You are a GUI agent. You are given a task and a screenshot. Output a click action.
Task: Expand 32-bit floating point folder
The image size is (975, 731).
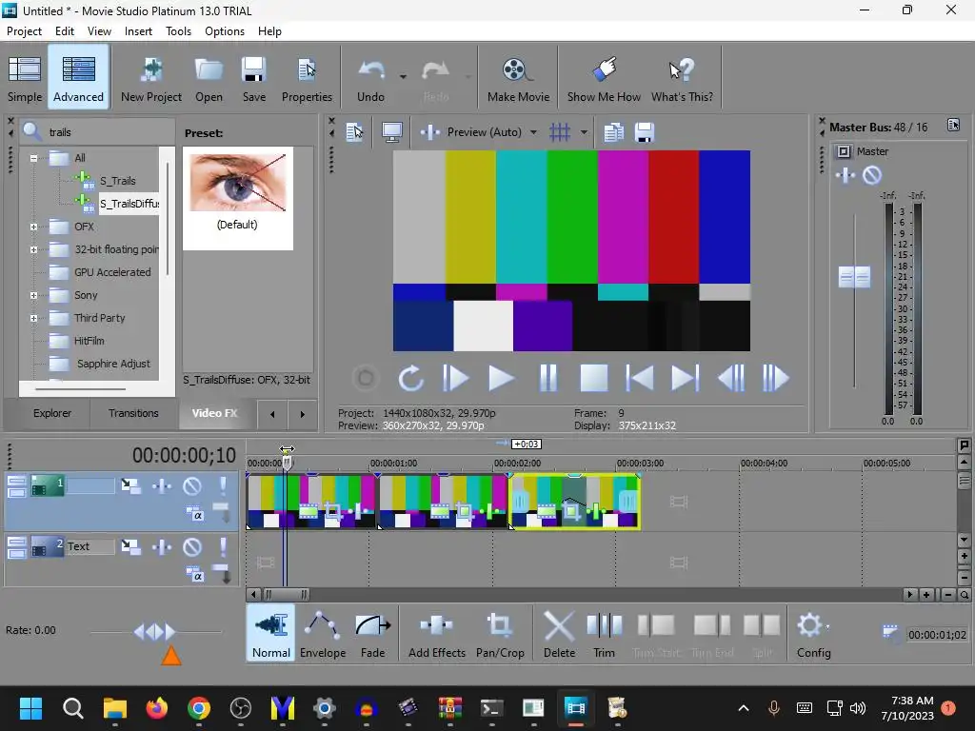click(x=33, y=250)
